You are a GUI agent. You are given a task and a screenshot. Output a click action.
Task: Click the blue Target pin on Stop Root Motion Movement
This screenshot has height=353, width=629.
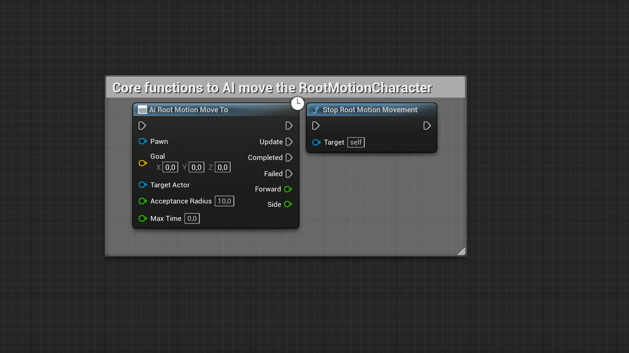pos(316,143)
